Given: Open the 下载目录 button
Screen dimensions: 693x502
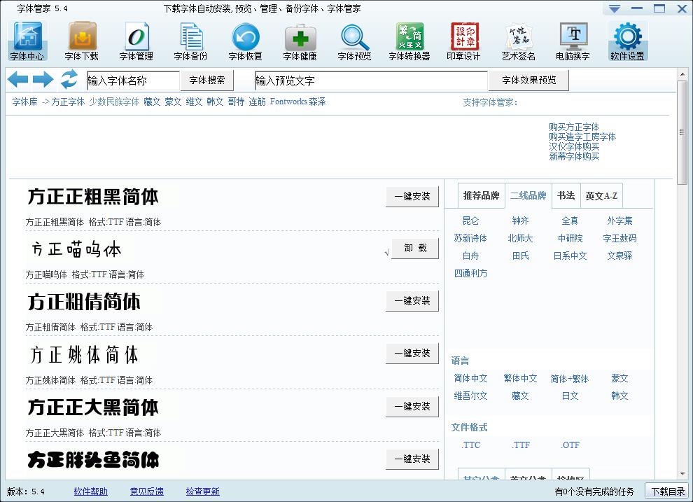Looking at the screenshot, I should click(x=668, y=491).
